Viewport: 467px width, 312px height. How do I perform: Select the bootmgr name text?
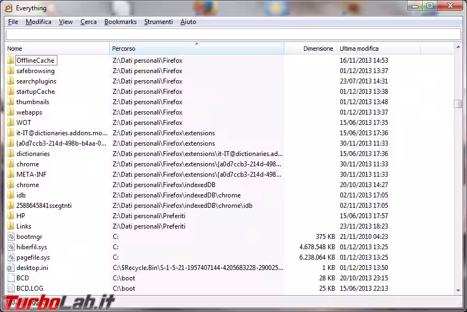click(x=29, y=237)
